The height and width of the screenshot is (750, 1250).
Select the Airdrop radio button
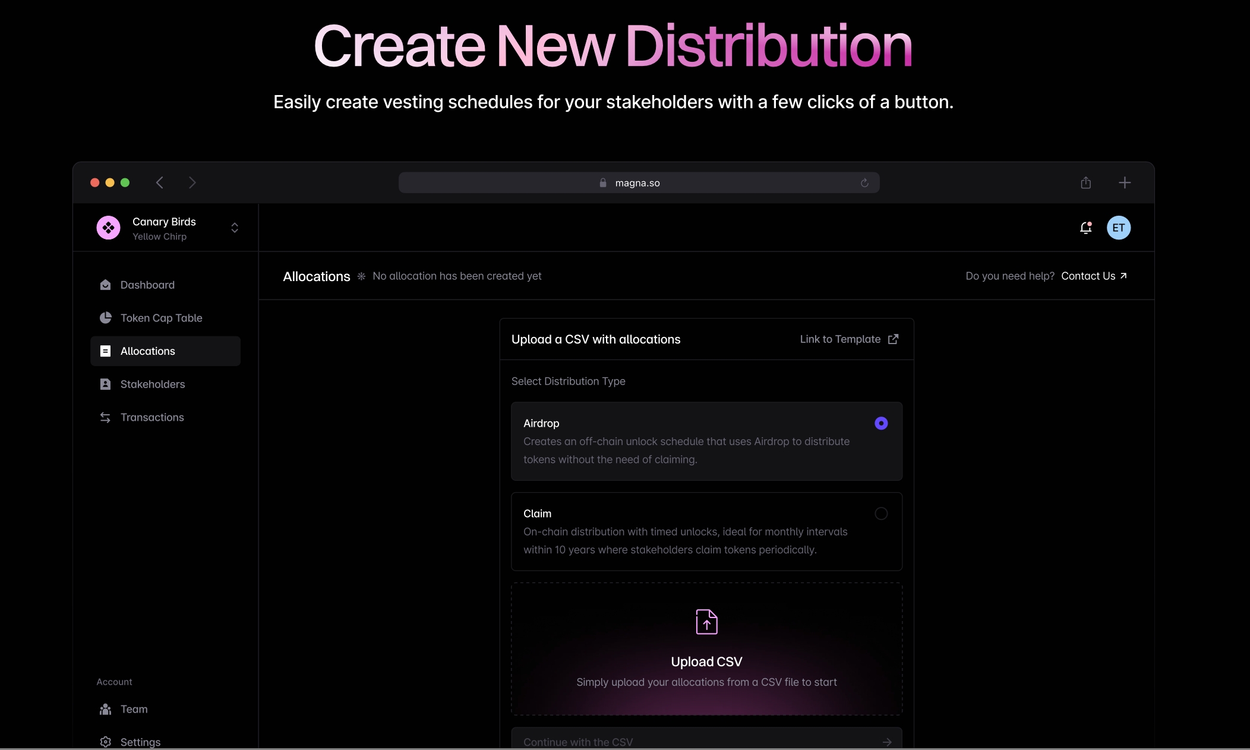point(881,423)
